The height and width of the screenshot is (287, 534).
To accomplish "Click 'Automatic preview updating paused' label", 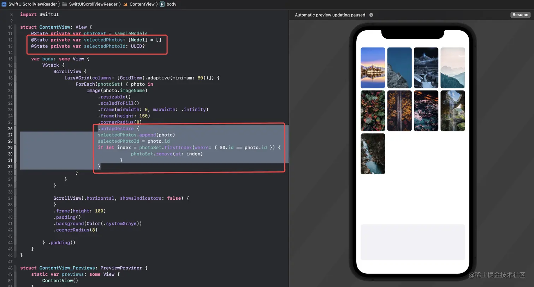I will (x=330, y=15).
